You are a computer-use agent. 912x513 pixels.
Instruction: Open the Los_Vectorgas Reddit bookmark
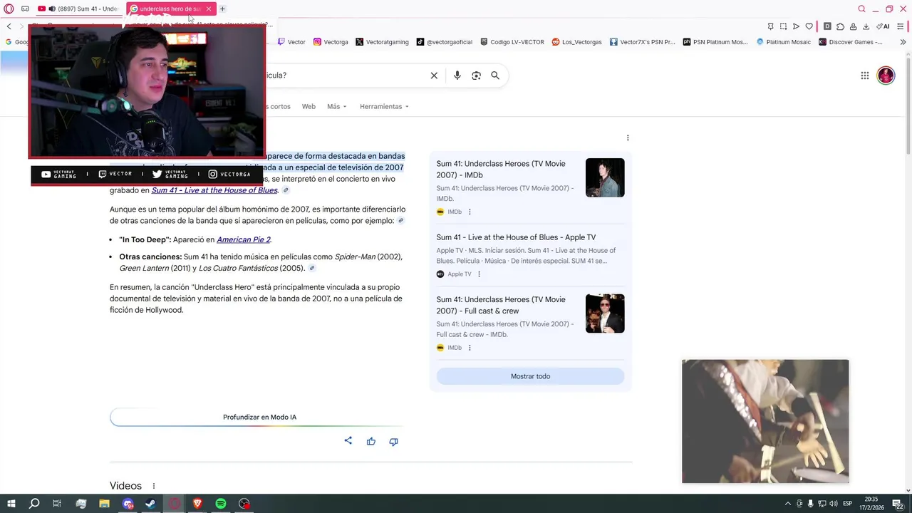(x=576, y=42)
